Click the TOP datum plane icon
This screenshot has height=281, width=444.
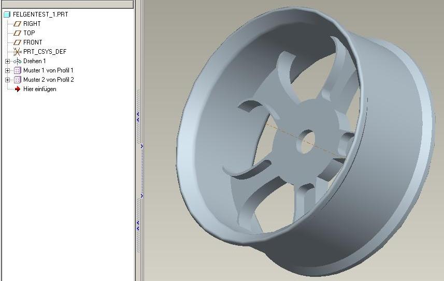point(17,33)
